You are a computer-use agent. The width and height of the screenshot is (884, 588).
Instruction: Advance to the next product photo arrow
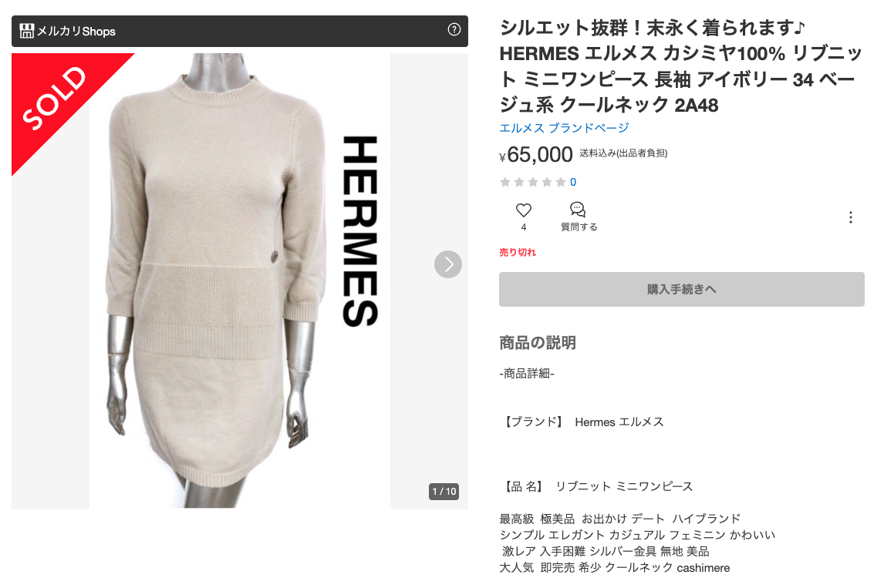[448, 264]
